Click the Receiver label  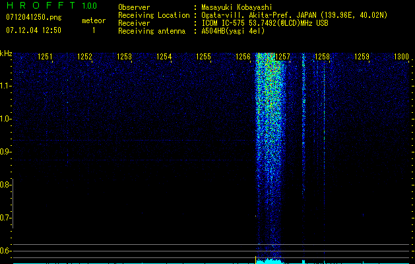[134, 23]
